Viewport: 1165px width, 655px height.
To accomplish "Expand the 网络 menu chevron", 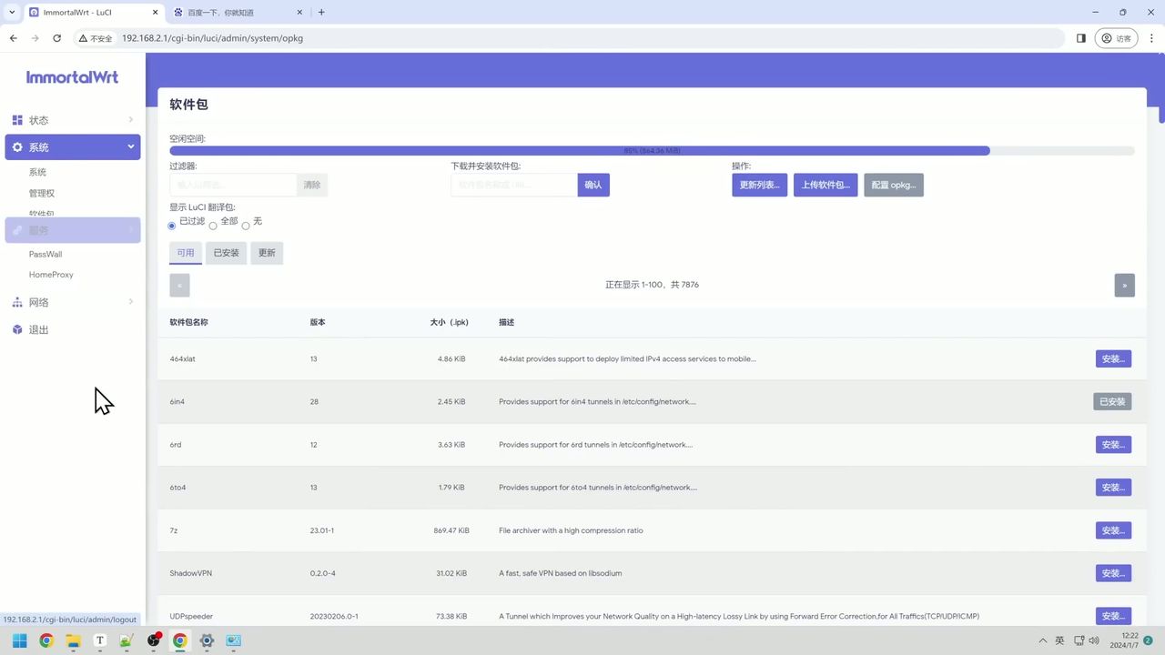I will 130,302.
